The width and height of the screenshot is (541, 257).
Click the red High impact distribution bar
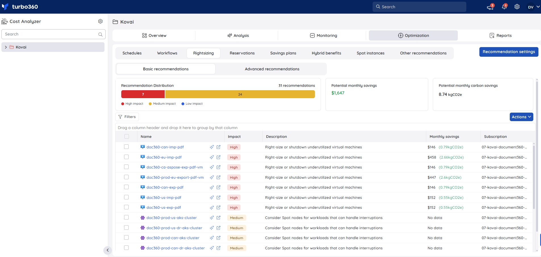pos(143,94)
